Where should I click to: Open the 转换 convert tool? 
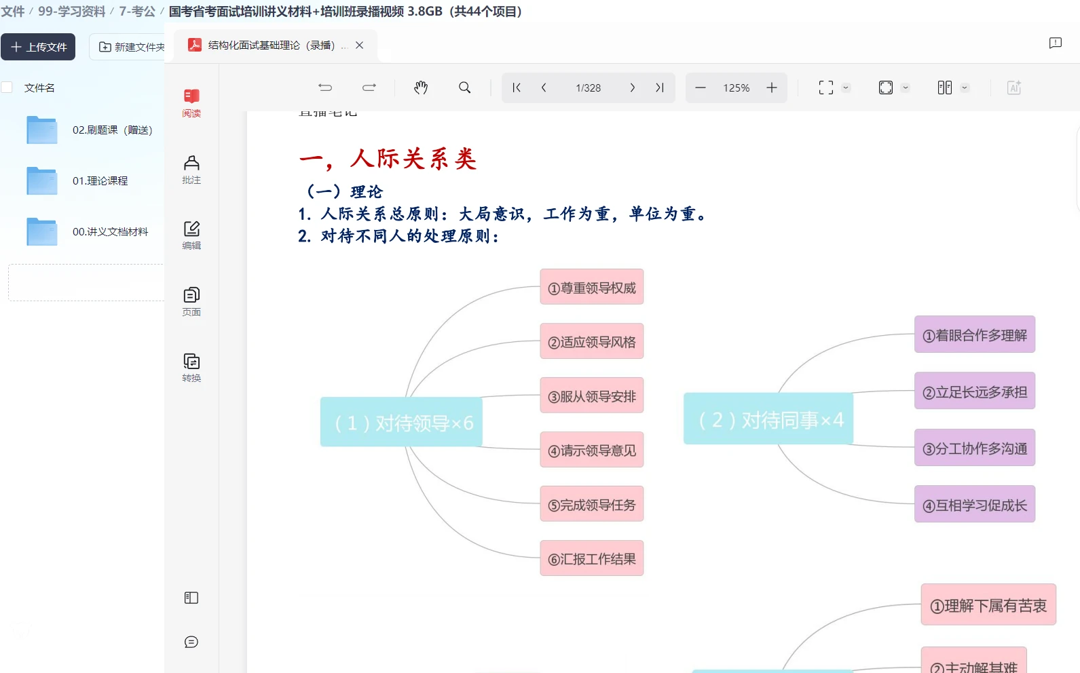tap(191, 368)
